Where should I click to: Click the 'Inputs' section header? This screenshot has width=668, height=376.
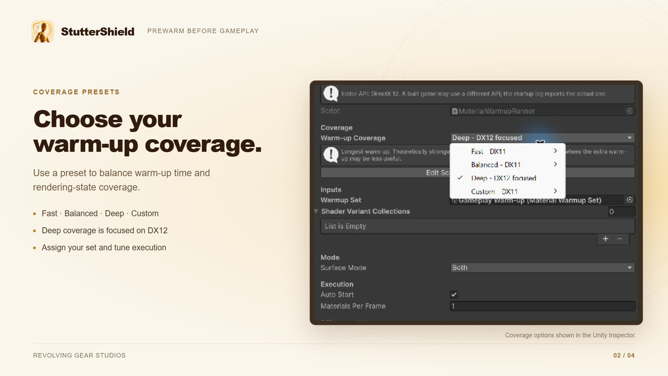[331, 190]
